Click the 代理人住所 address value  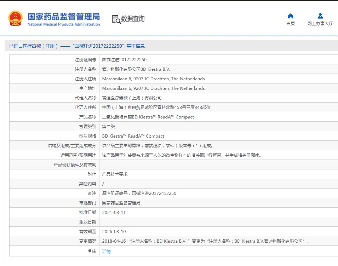(156, 107)
